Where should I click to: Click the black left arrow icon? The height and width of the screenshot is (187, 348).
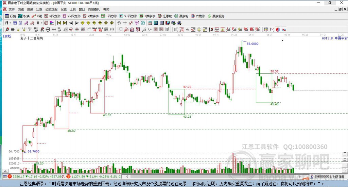71,23
